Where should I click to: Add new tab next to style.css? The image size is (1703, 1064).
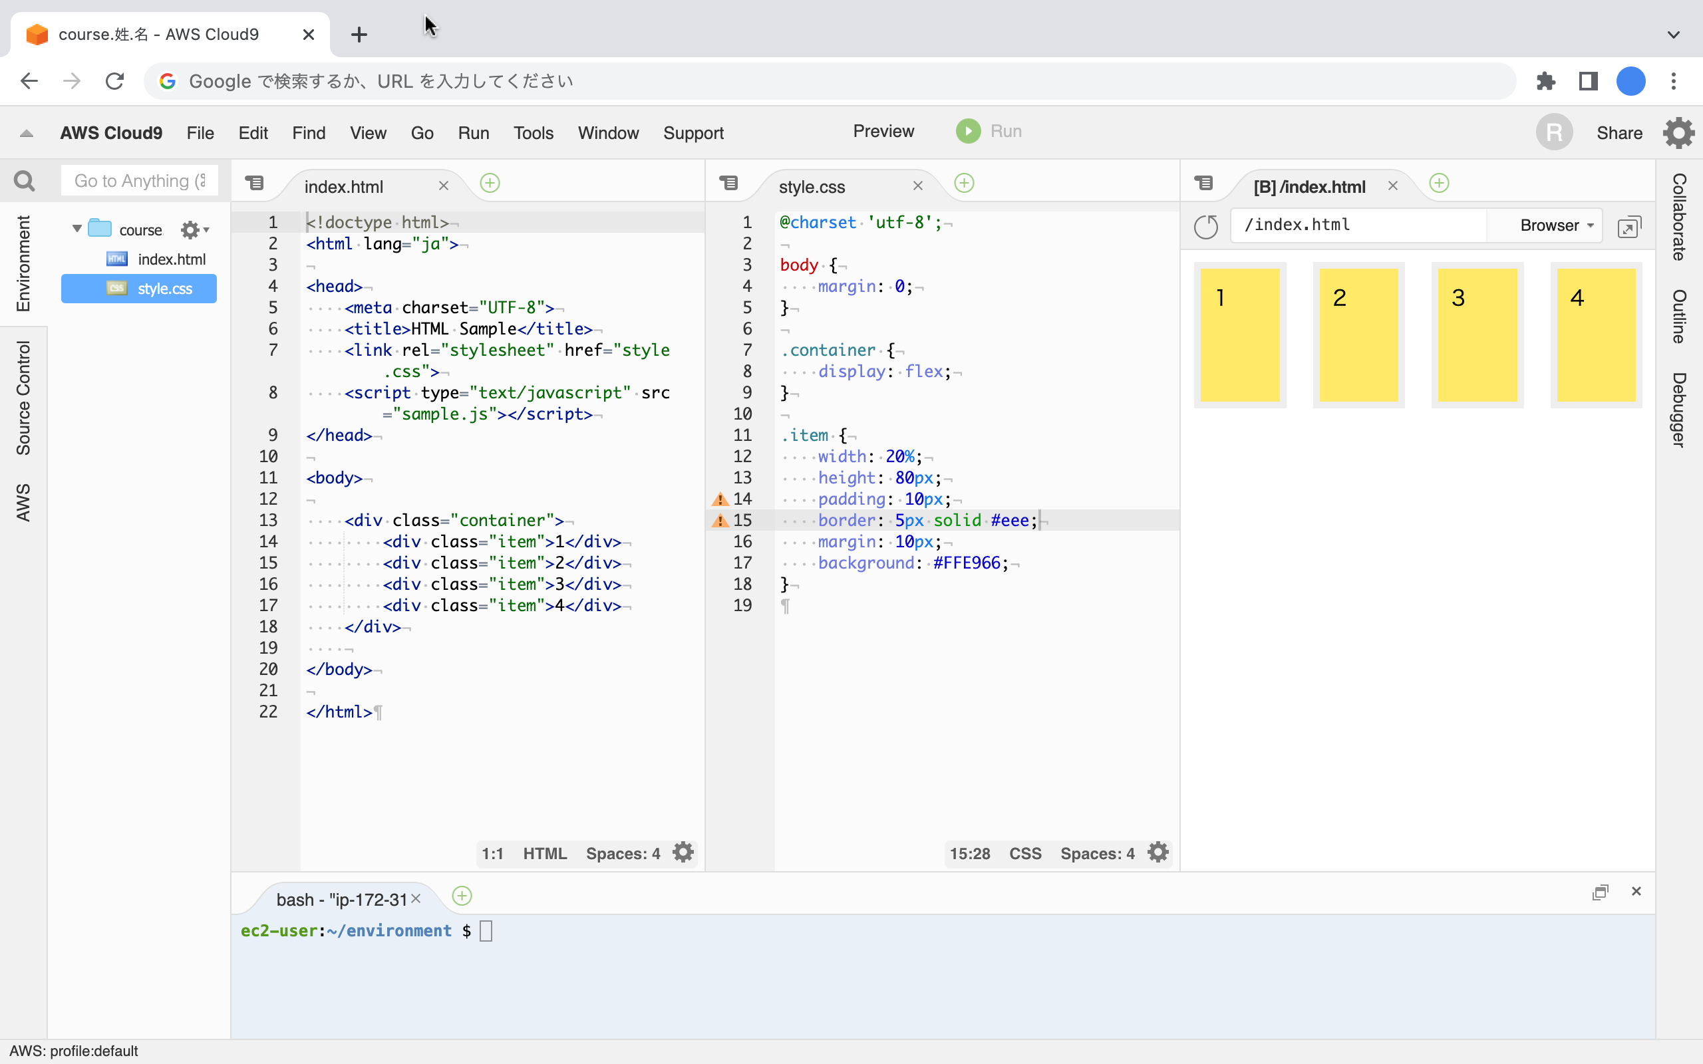click(964, 183)
